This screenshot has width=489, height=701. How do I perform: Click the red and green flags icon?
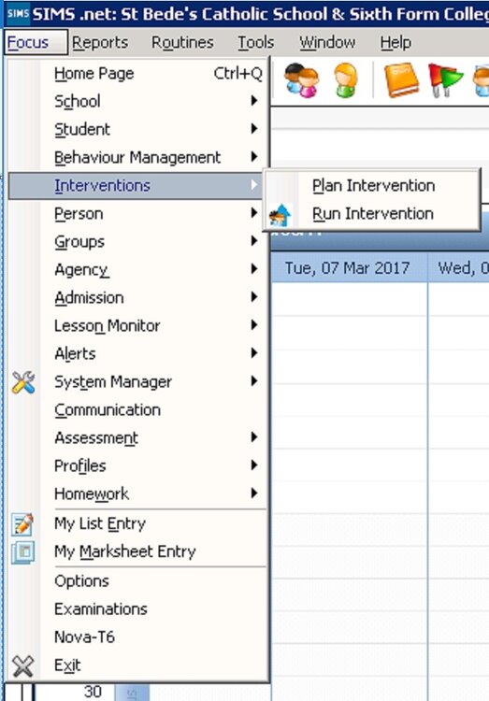pos(445,80)
